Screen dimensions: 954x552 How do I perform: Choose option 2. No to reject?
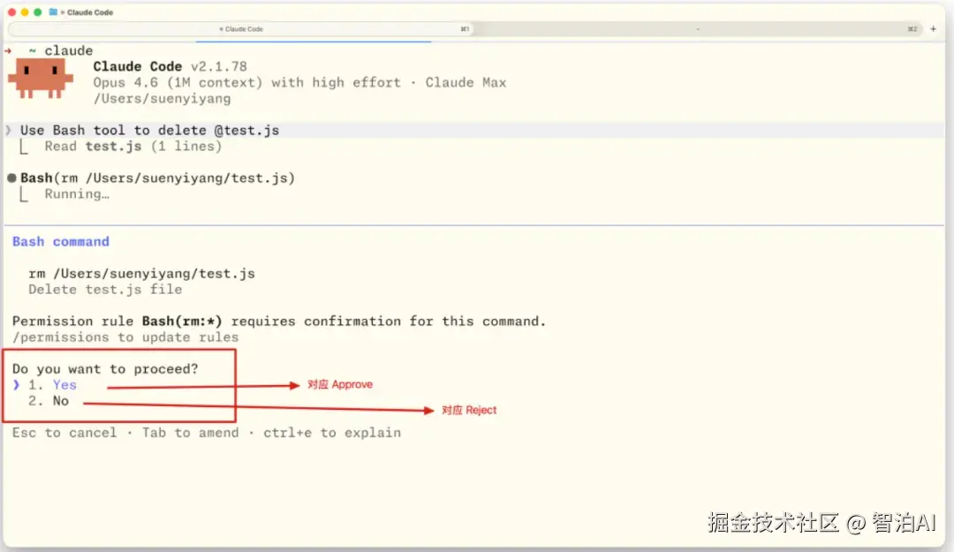tap(48, 401)
